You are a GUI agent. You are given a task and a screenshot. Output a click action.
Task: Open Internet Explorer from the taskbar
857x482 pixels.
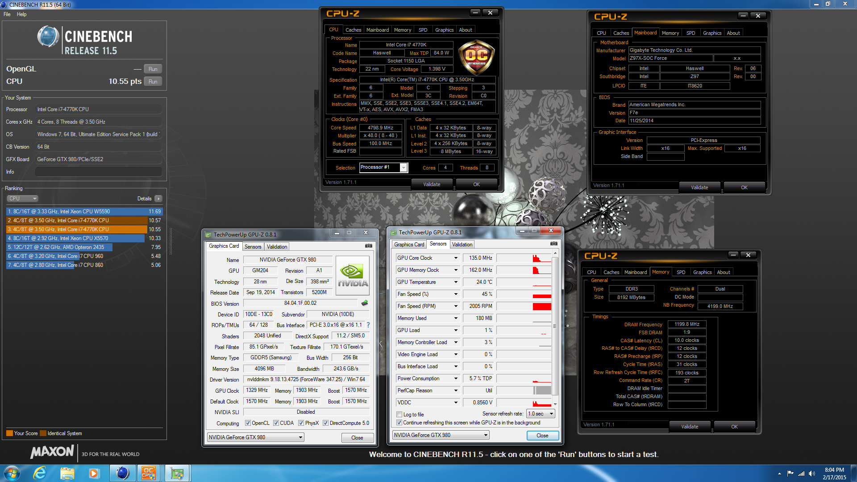click(x=40, y=473)
